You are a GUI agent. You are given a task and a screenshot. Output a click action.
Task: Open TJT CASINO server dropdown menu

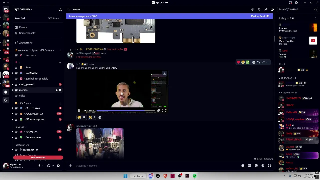tap(23, 9)
